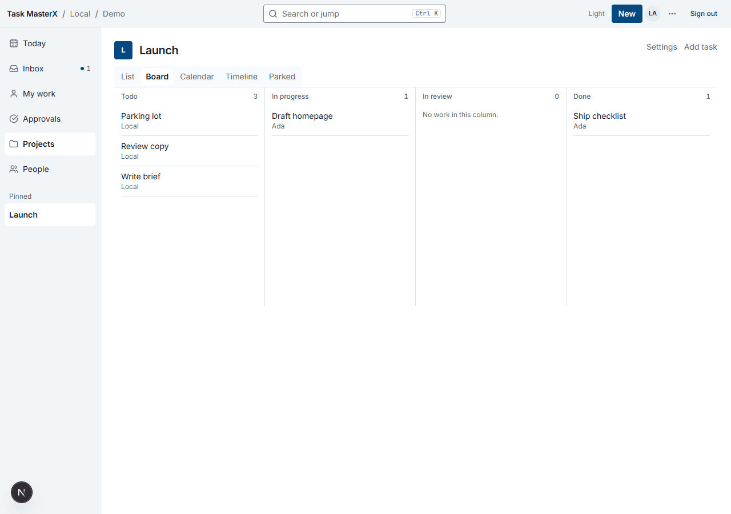Click Add task

(701, 47)
